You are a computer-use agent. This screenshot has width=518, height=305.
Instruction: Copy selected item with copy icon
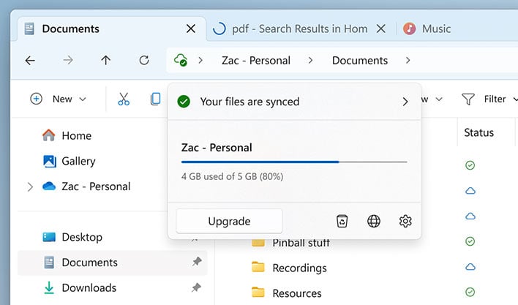pyautogui.click(x=155, y=99)
